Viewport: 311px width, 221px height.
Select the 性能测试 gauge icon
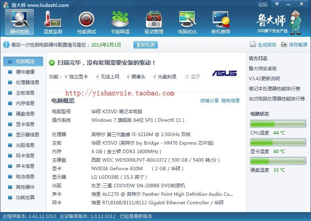pyautogui.click(x=86, y=19)
